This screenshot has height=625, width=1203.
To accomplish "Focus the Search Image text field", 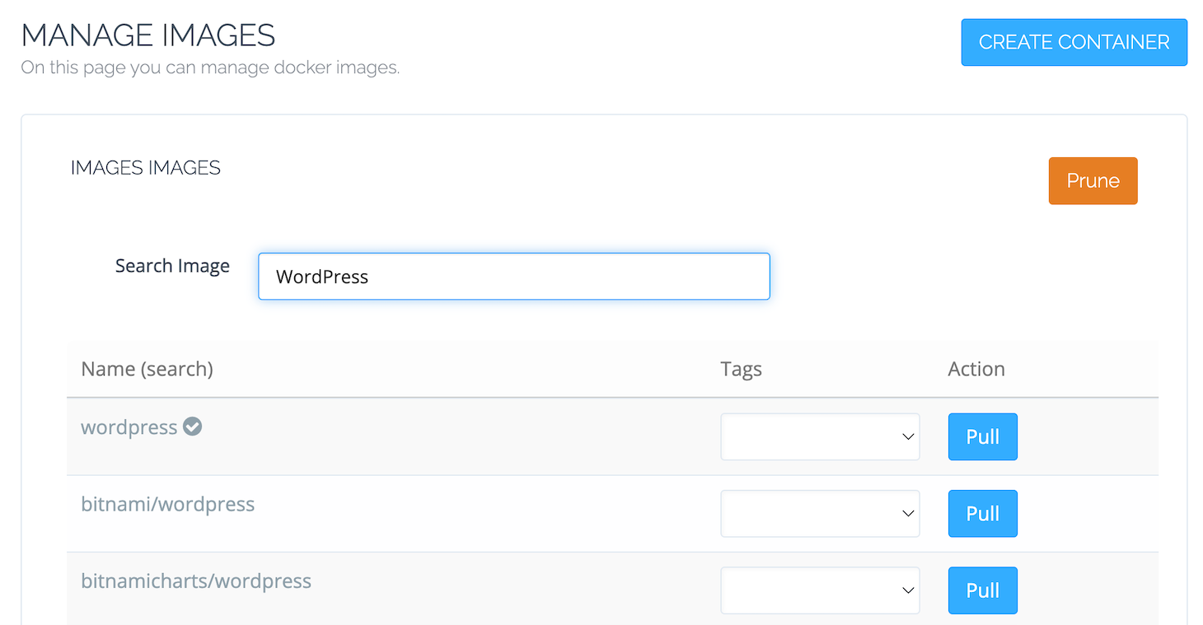I will 513,277.
